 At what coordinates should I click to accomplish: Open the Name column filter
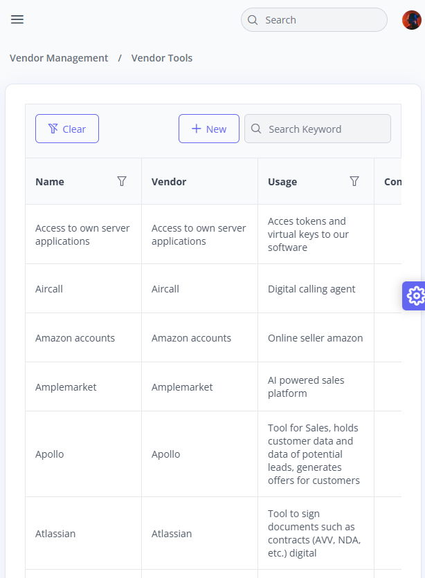tap(122, 181)
